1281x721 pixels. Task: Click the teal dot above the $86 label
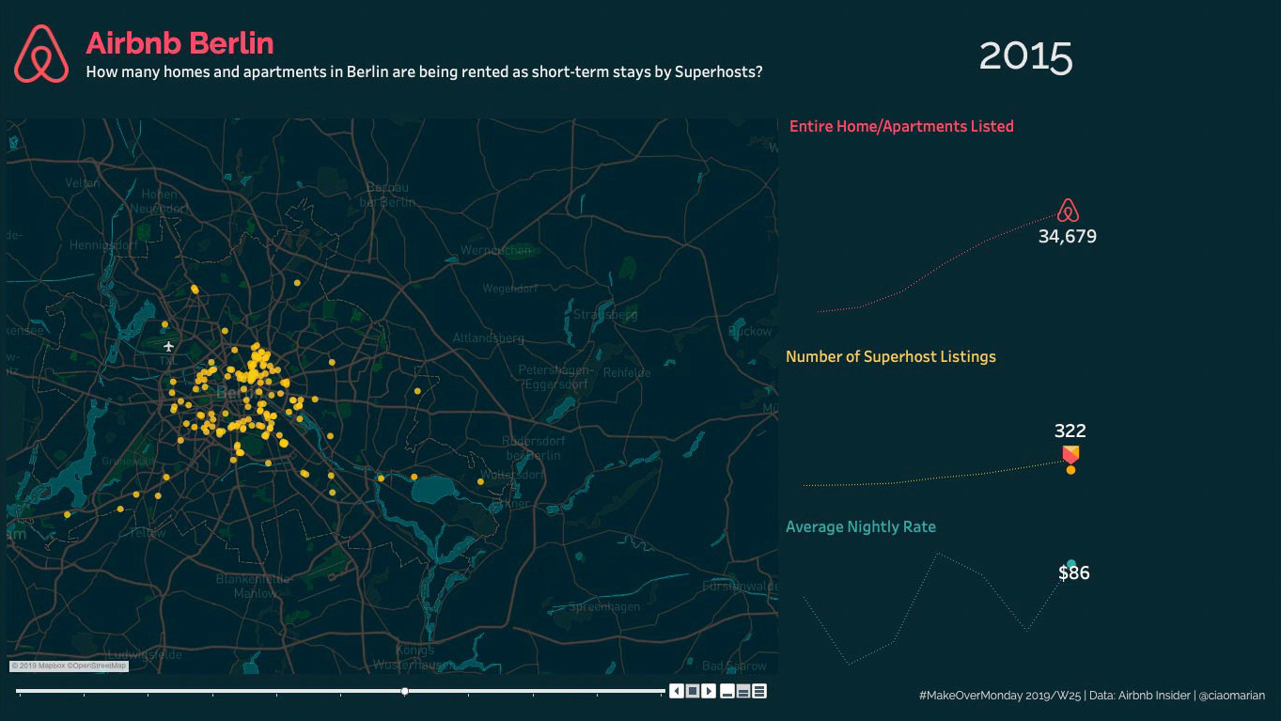pyautogui.click(x=1070, y=564)
